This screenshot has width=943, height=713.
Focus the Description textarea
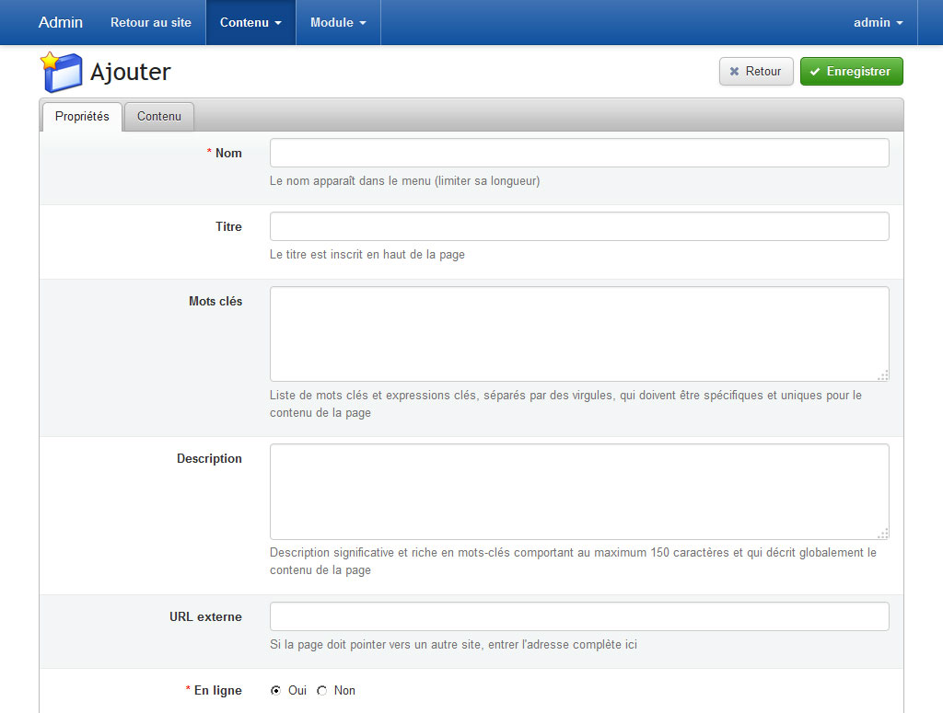point(578,491)
